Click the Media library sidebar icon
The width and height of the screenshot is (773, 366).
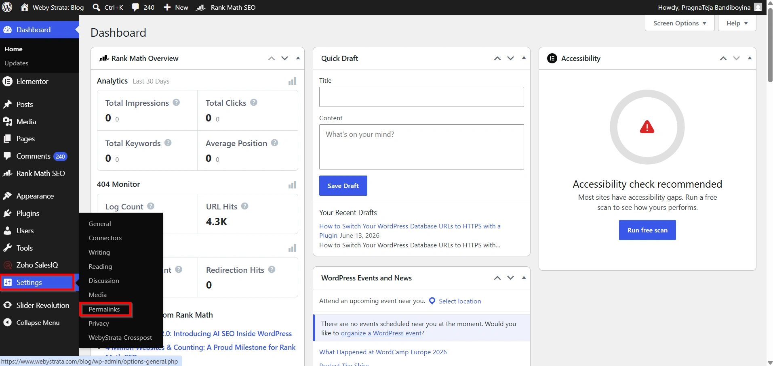tap(7, 121)
